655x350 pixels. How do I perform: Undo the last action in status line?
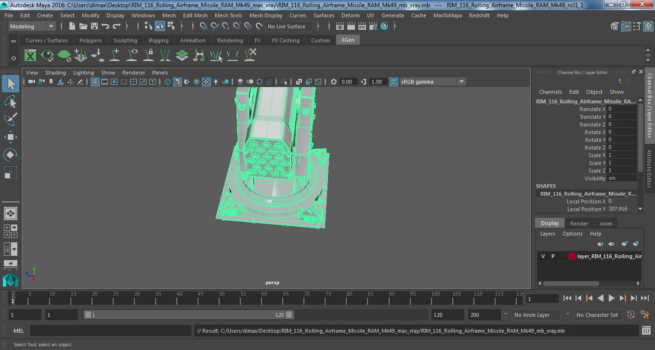105,26
